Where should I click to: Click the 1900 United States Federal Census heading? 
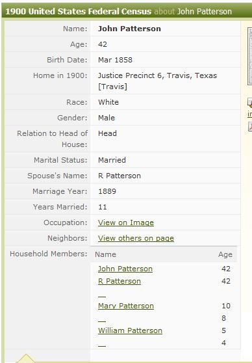pyautogui.click(x=78, y=11)
